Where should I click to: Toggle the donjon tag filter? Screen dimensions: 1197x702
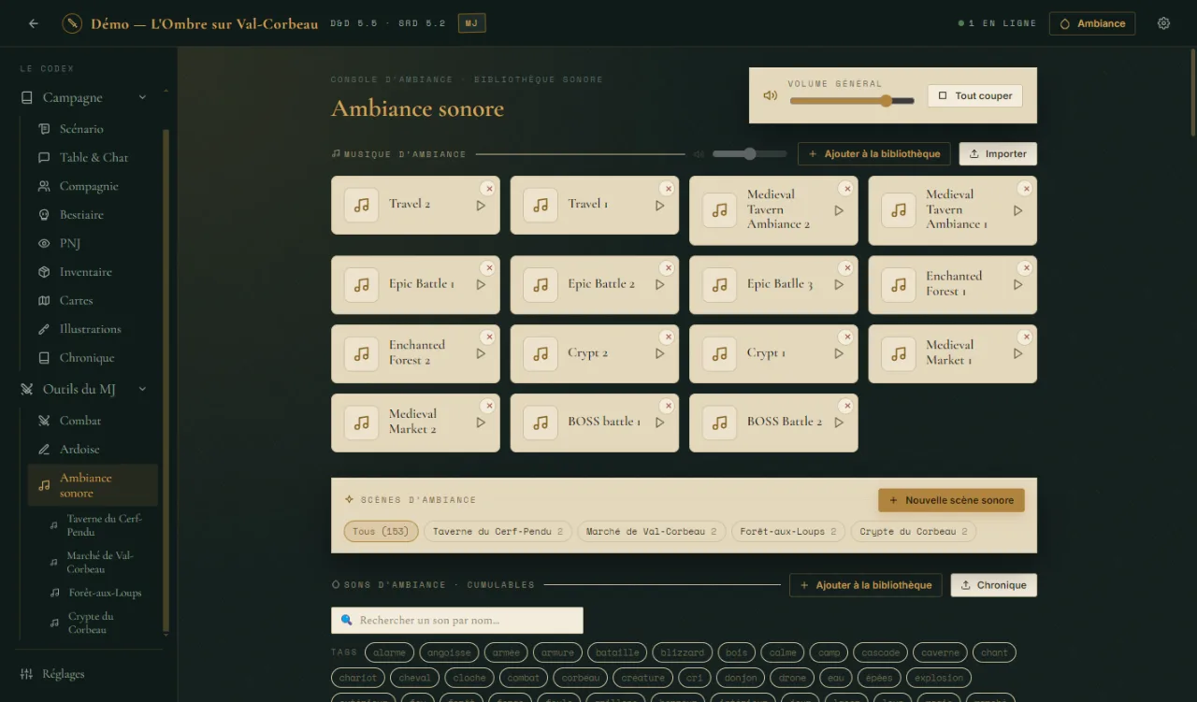[x=741, y=678]
